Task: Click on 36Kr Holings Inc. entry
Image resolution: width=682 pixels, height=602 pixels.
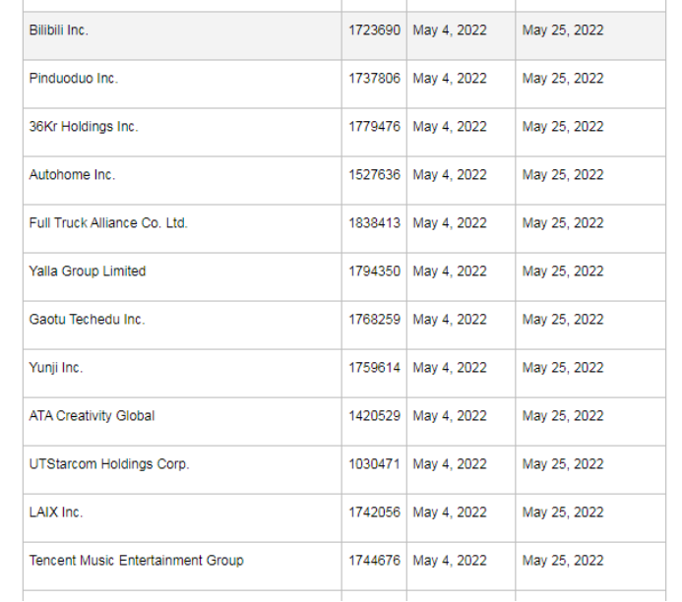Action: click(84, 127)
